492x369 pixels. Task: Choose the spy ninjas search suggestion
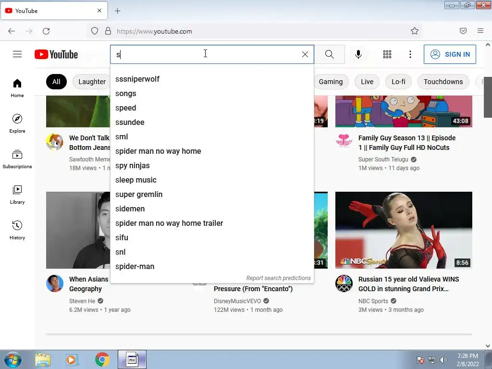[x=212, y=166]
